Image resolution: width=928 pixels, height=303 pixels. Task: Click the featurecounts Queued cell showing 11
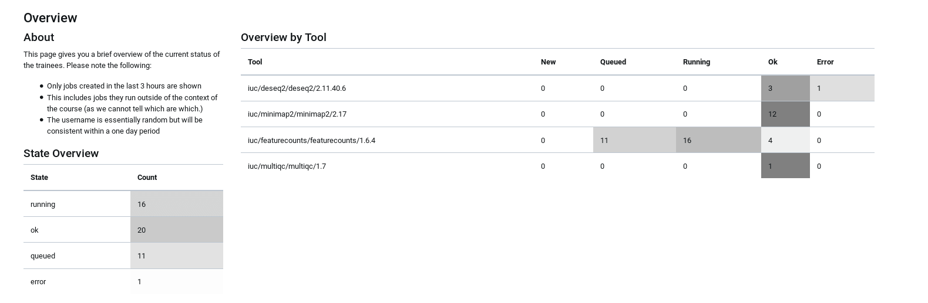pos(634,141)
